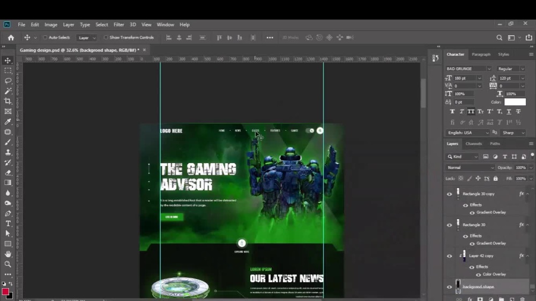The width and height of the screenshot is (536, 301).
Task: Click the Share icon
Action: point(529,37)
